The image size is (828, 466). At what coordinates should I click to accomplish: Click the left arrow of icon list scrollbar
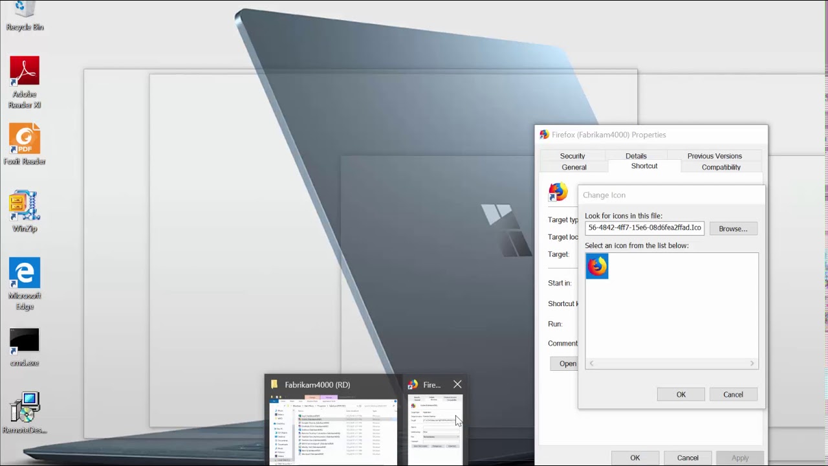click(591, 364)
